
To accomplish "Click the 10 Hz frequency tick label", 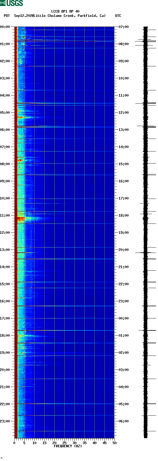I will click(34, 443).
